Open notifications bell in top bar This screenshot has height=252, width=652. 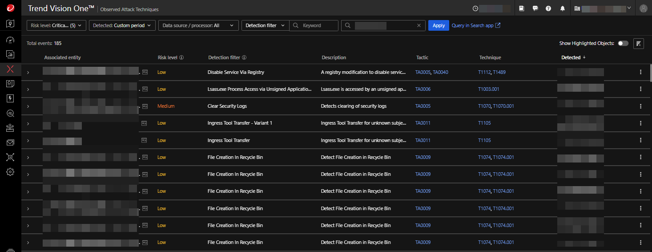tap(563, 8)
